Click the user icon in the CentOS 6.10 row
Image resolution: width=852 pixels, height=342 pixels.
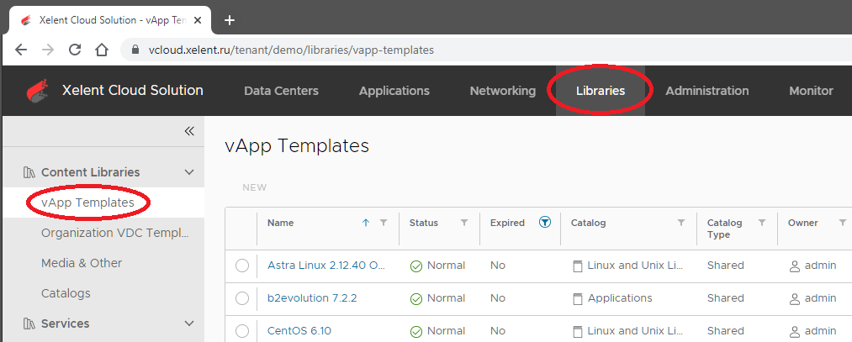795,332
